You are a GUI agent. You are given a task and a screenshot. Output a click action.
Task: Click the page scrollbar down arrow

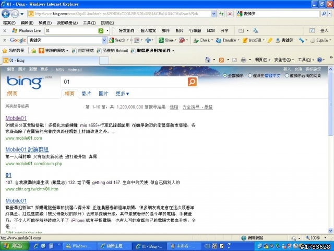pyautogui.click(x=330, y=231)
